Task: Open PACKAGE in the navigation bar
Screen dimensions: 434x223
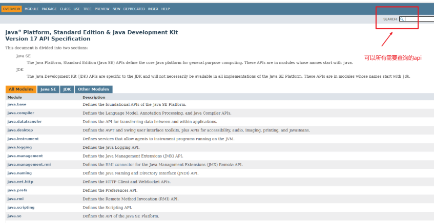Action: pos(49,9)
